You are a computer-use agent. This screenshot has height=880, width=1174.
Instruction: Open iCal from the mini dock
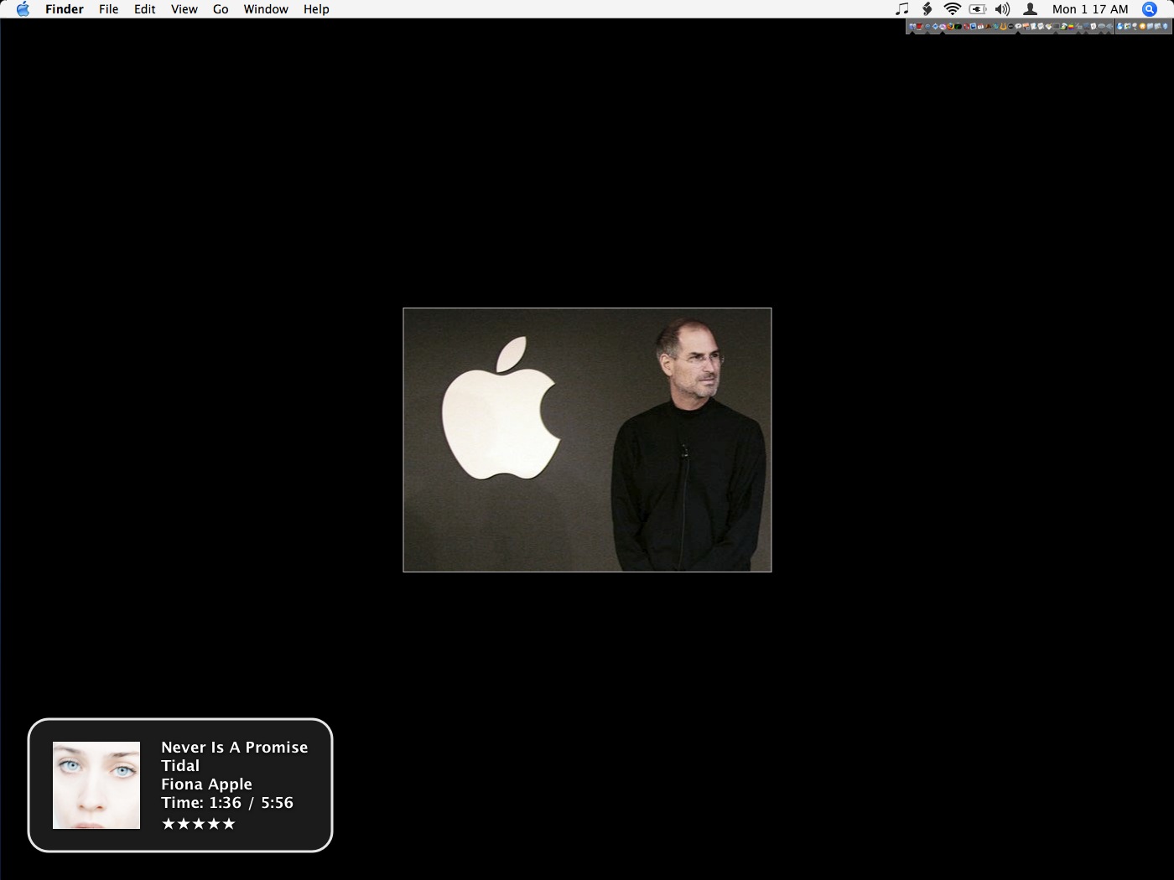[x=980, y=27]
